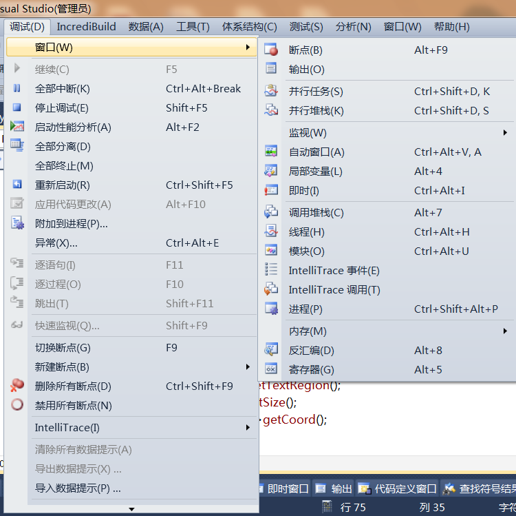Click the Threads (线程) icon

271,231
